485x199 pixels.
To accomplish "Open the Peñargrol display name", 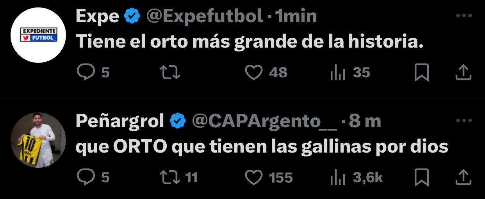I will [120, 122].
